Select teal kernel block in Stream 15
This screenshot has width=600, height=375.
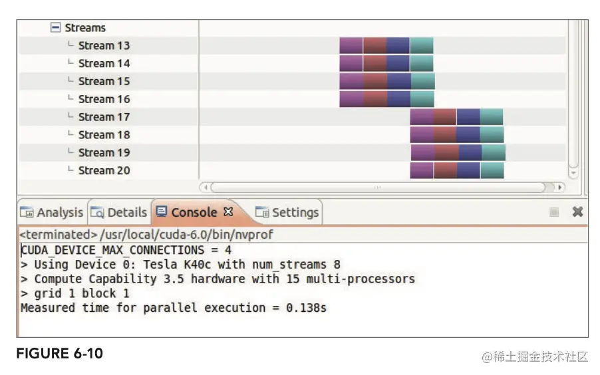pyautogui.click(x=423, y=81)
